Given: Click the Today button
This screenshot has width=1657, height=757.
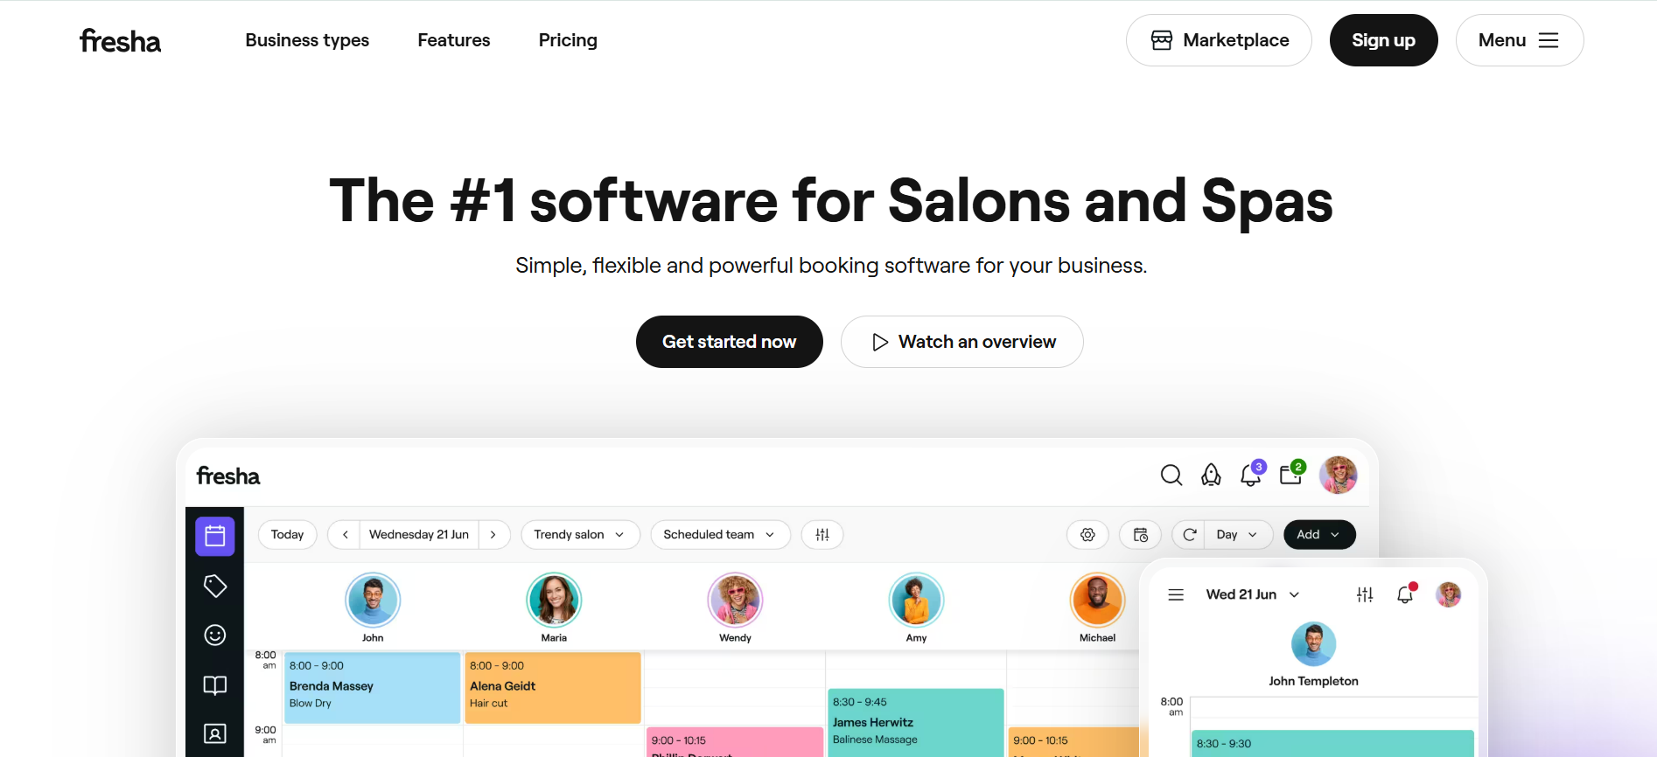Looking at the screenshot, I should tap(287, 534).
